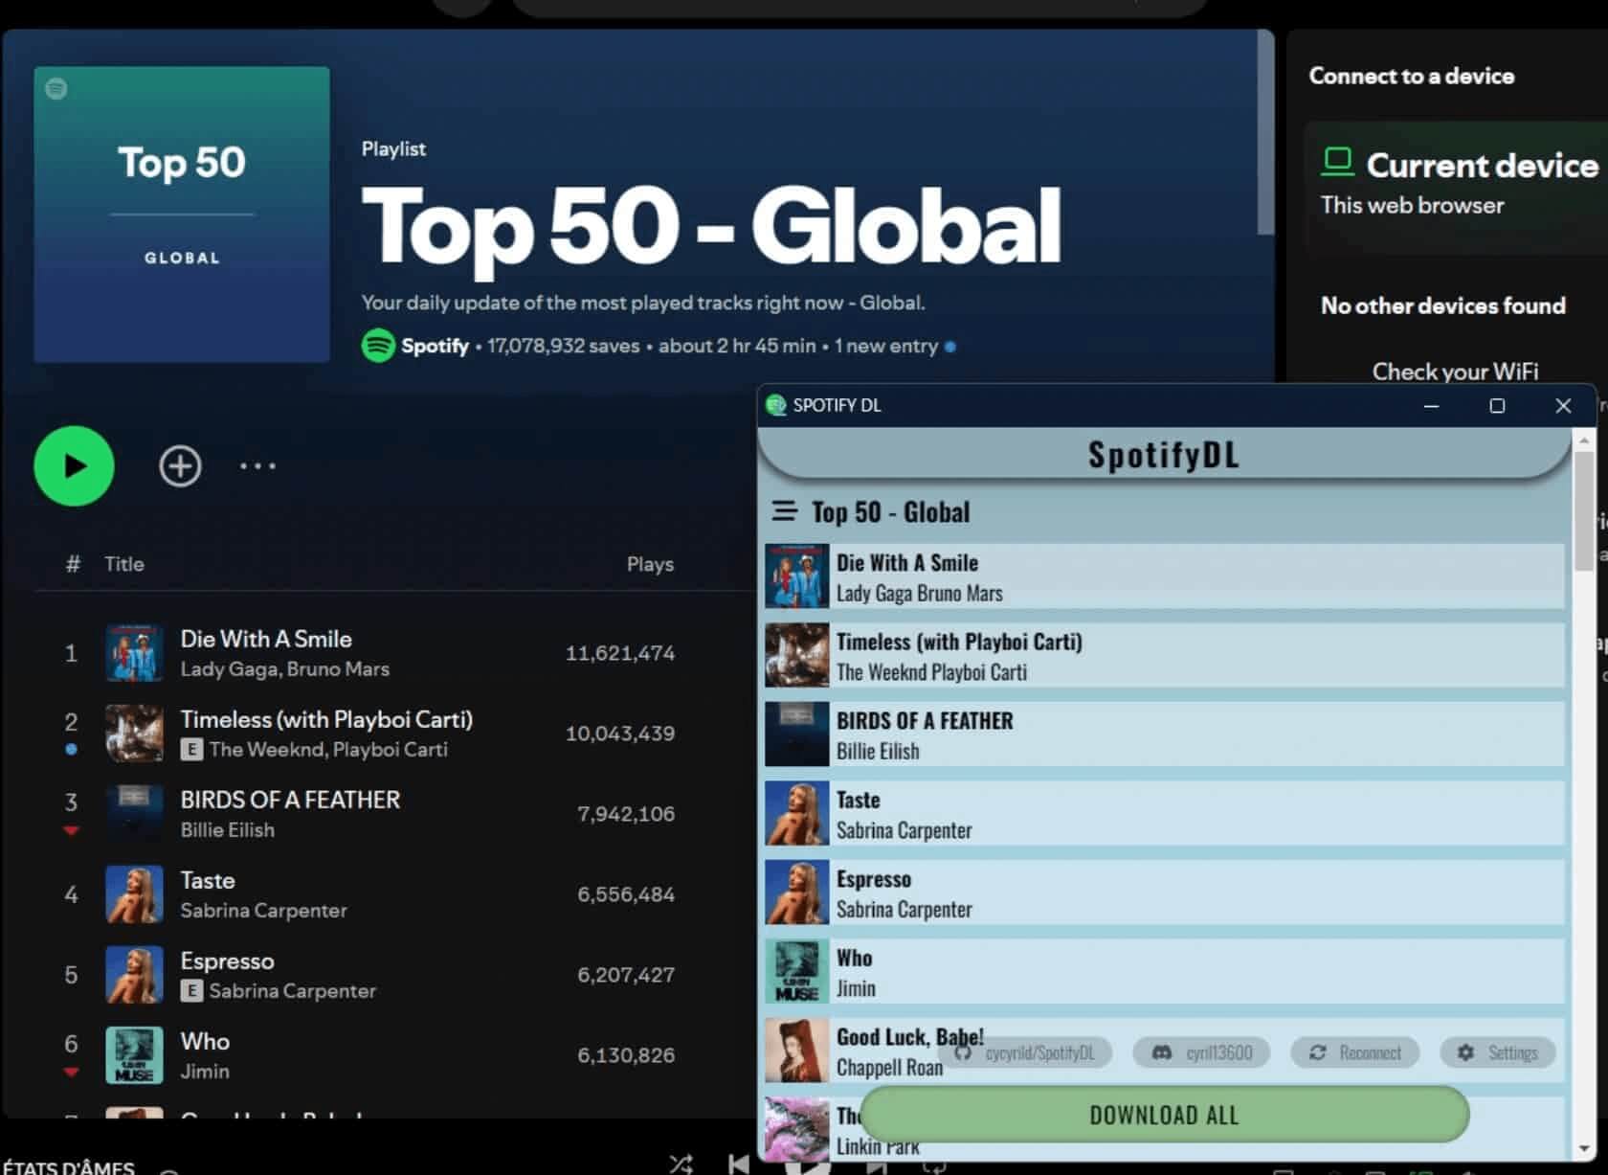The image size is (1608, 1175).
Task: Open the three-dot more options menu
Action: click(x=257, y=466)
